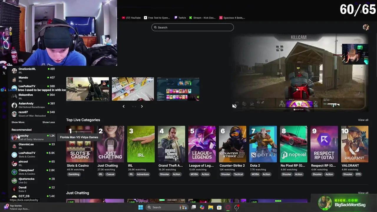The height and width of the screenshot is (212, 377).
Task: Go to the previous featured stream carousel slide
Action: [x=123, y=106]
